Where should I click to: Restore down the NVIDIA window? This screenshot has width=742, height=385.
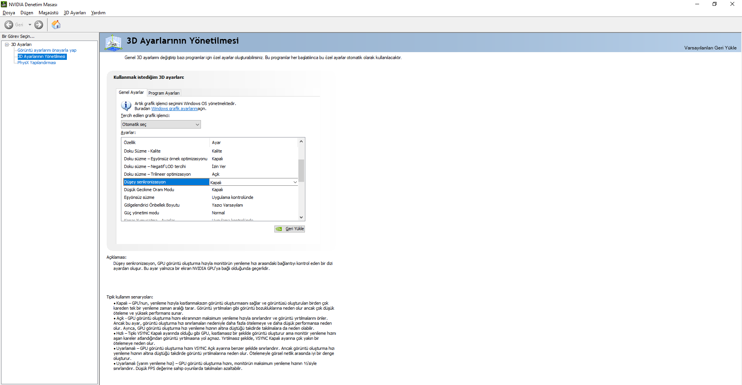tap(715, 4)
